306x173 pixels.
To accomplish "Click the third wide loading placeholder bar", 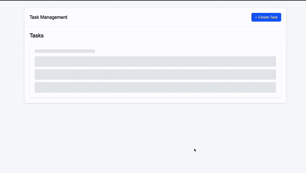I will click(x=155, y=87).
